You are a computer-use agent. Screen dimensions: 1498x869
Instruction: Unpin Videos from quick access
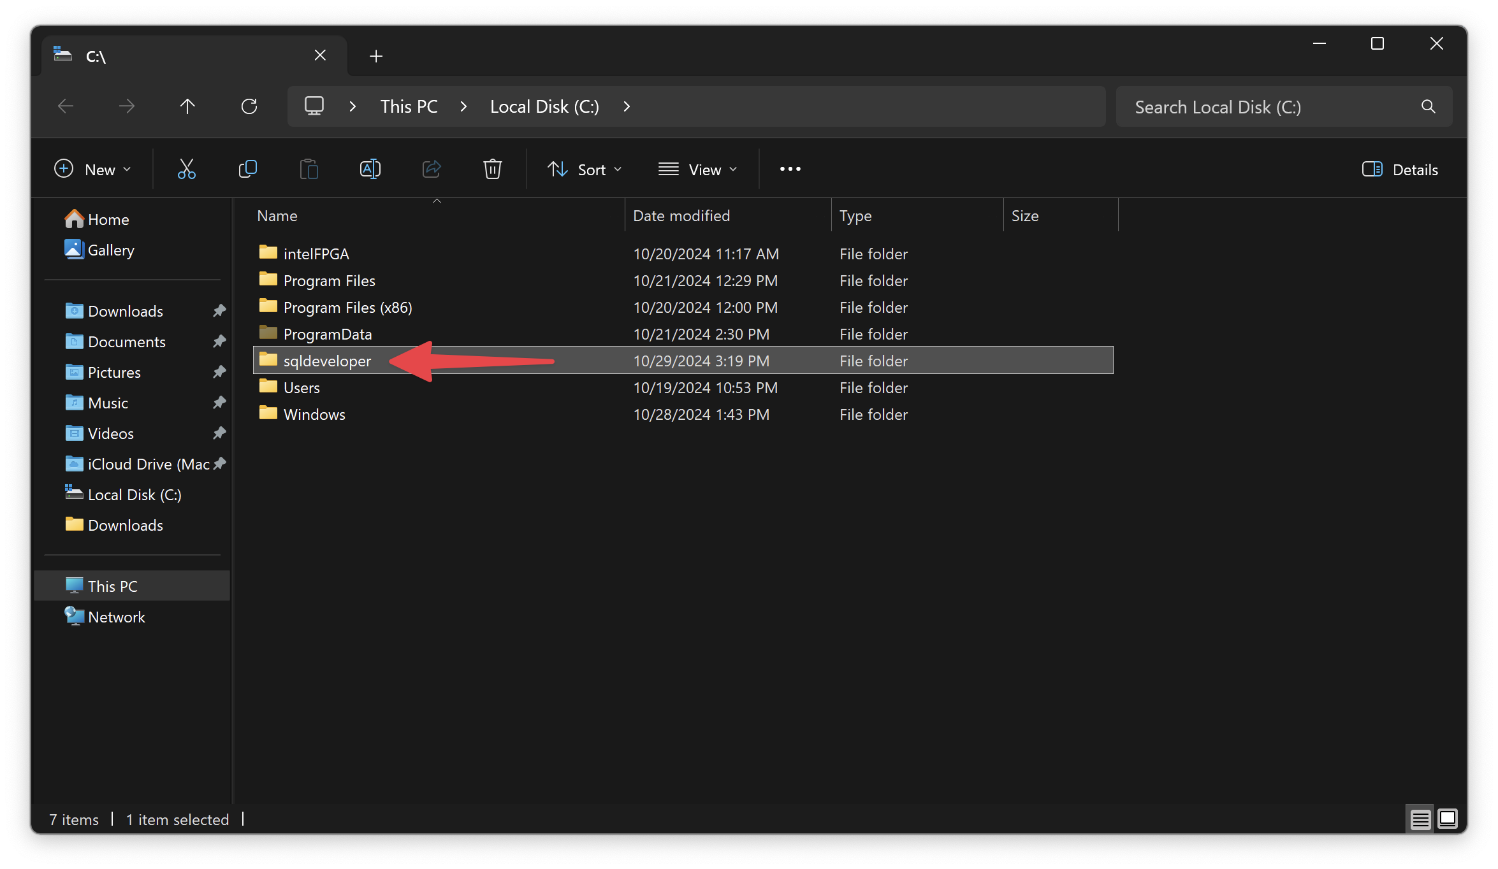coord(219,433)
